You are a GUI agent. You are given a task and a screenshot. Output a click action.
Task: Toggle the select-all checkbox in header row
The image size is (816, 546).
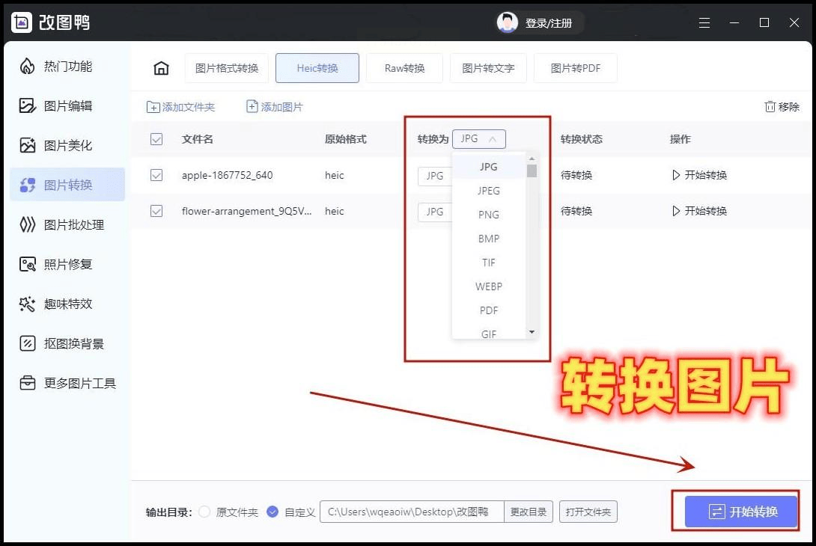click(156, 138)
